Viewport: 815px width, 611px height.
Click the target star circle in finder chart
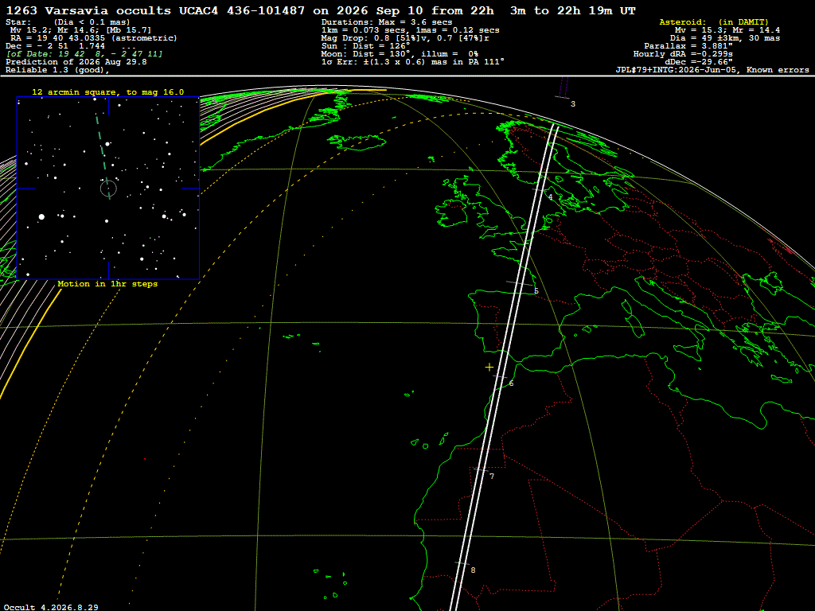click(x=108, y=188)
